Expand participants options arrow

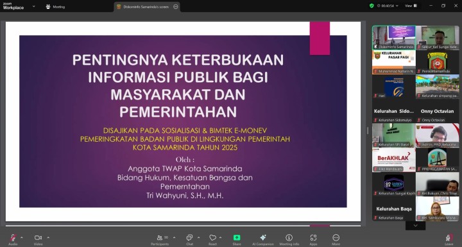pyautogui.click(x=174, y=237)
